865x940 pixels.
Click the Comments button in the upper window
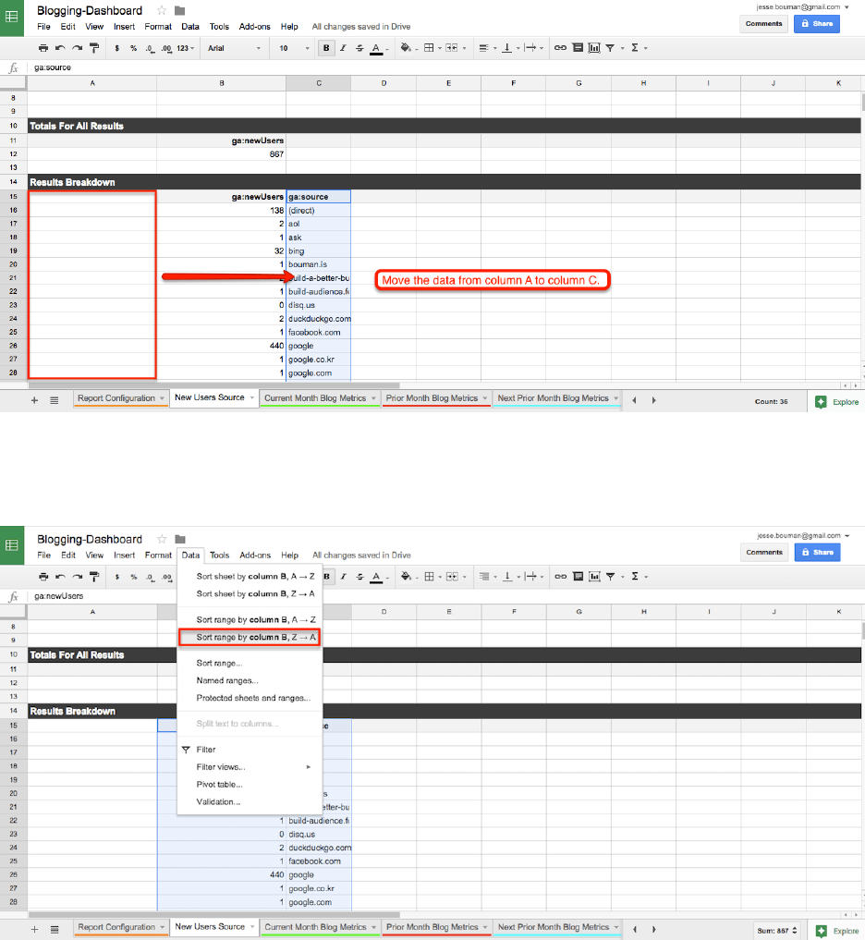point(763,23)
